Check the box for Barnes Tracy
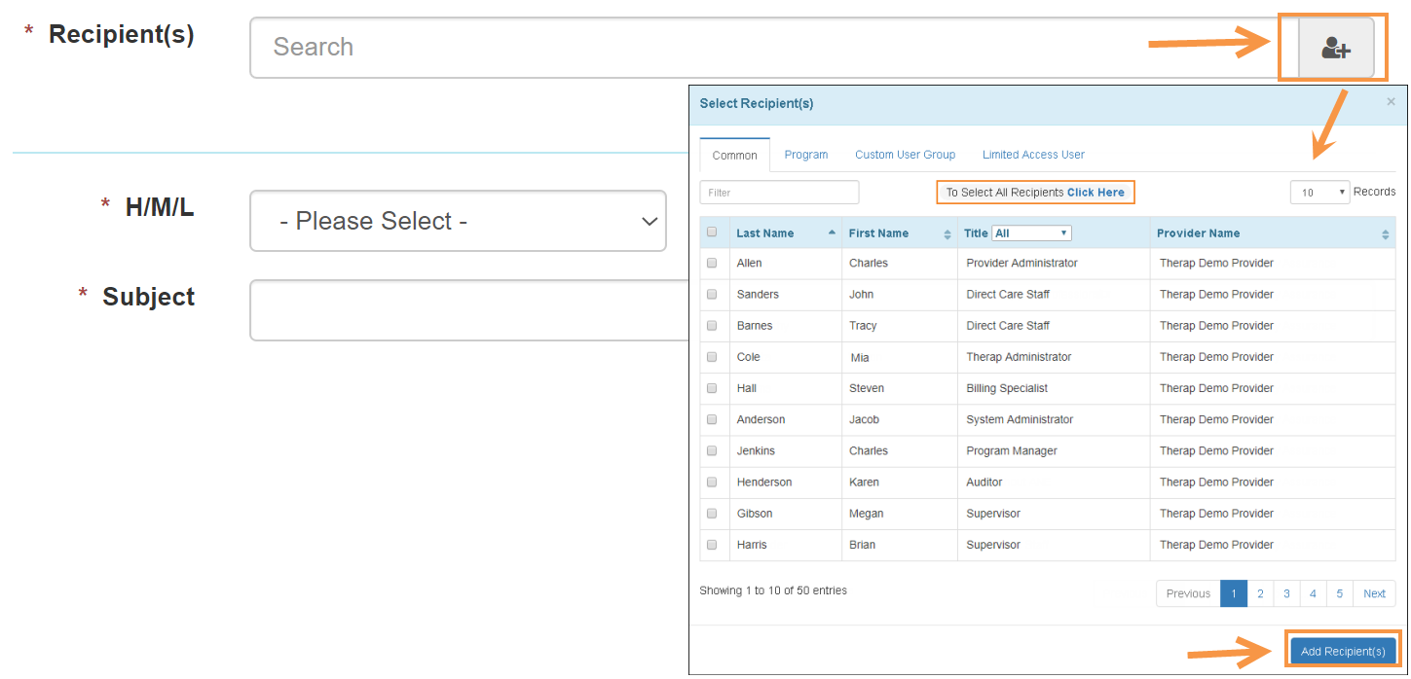This screenshot has width=1411, height=679. (712, 325)
